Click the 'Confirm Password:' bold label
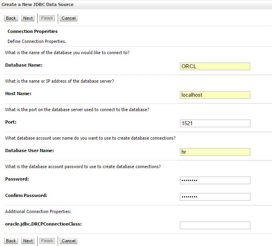 pos(26,195)
